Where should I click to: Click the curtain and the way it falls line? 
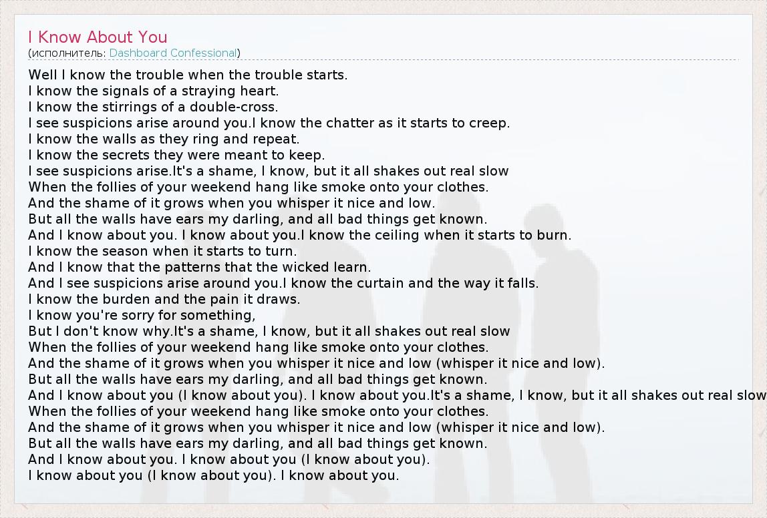(283, 283)
